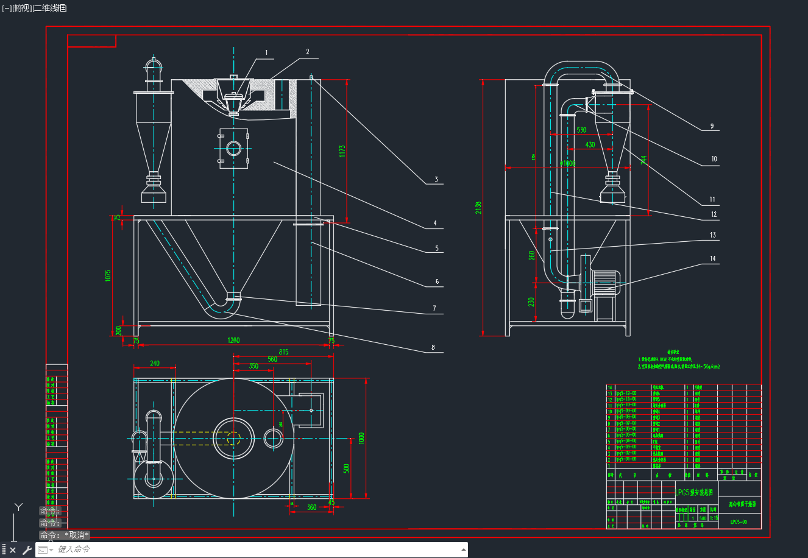
Task: Select the lpg5-07-00 part code
Action: [x=626, y=423]
